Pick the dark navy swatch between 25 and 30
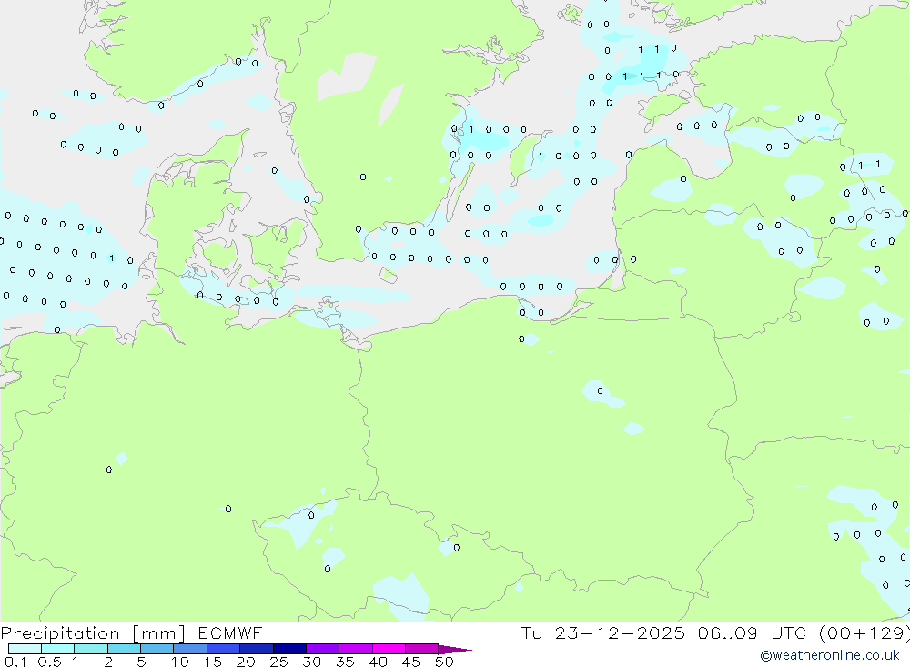 [x=289, y=649]
